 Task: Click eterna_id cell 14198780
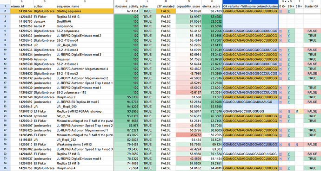tap(21, 21)
